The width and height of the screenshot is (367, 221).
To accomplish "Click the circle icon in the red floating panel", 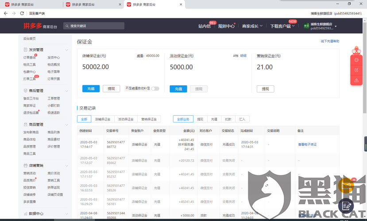I will (x=356, y=60).
